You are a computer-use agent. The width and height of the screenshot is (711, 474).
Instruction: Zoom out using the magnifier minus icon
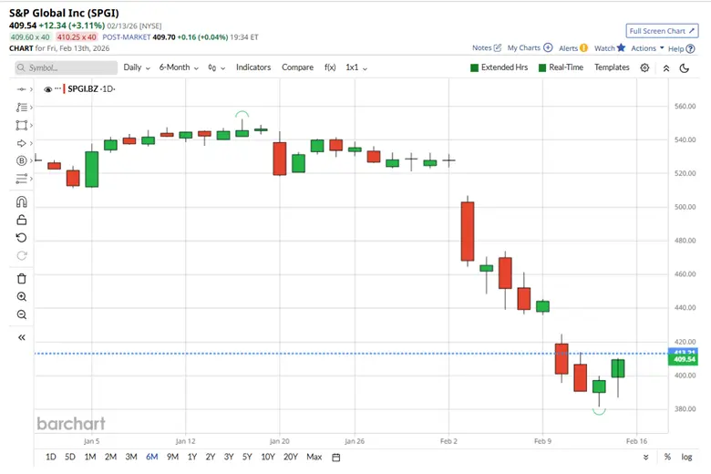22,314
